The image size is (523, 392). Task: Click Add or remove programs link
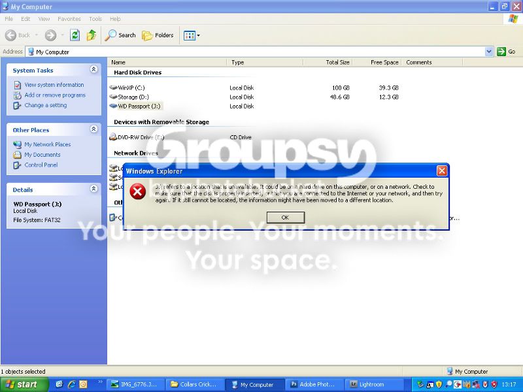(55, 95)
